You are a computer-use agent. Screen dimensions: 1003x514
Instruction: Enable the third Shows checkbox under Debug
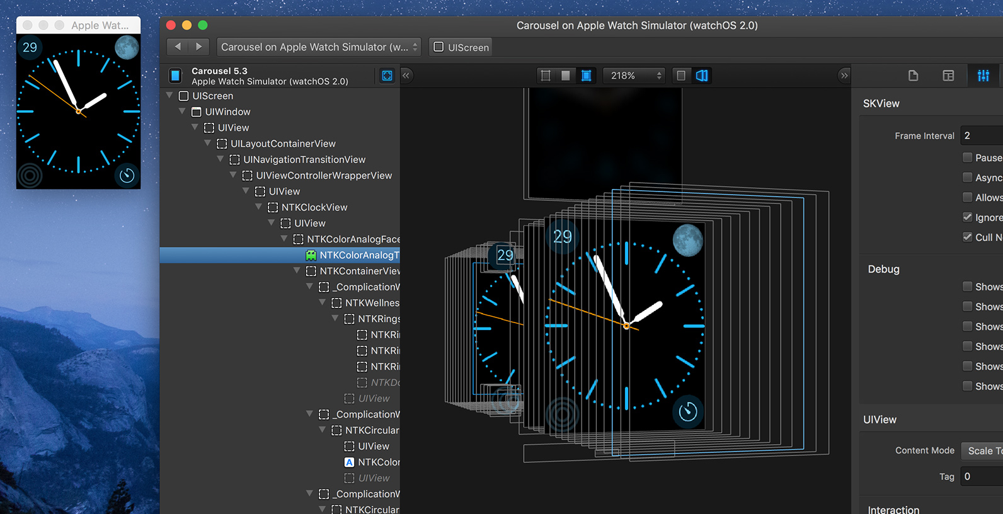(x=967, y=326)
